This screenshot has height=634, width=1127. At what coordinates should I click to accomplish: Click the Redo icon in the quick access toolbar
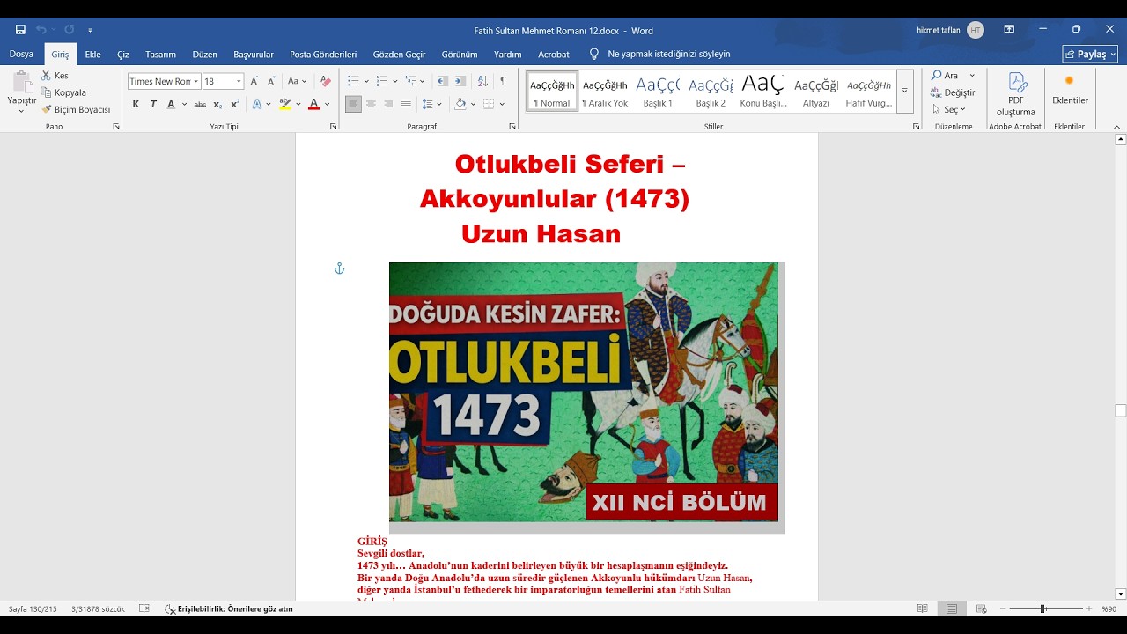click(x=69, y=30)
